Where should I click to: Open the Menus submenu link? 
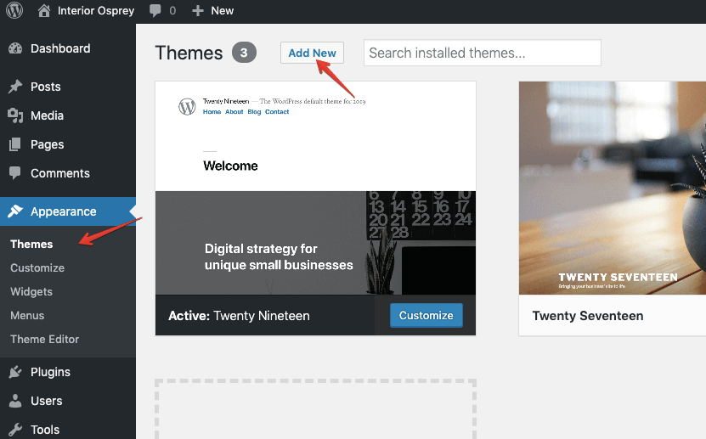tap(27, 315)
